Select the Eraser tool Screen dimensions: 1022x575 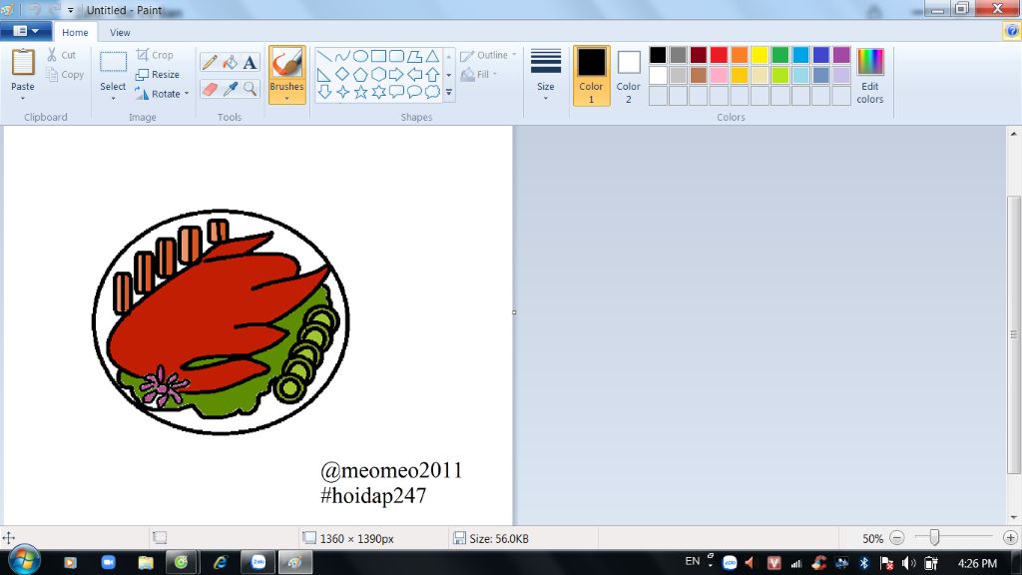[210, 89]
